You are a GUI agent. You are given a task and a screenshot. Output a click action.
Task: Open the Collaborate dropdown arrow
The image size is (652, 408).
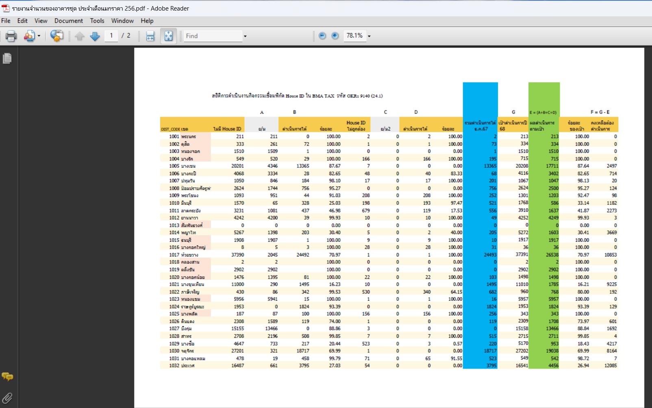[39, 36]
